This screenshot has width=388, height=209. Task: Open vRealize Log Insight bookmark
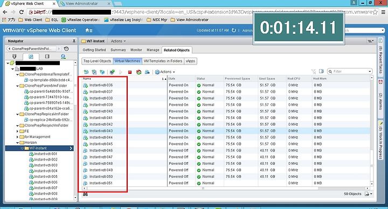pos(123,20)
